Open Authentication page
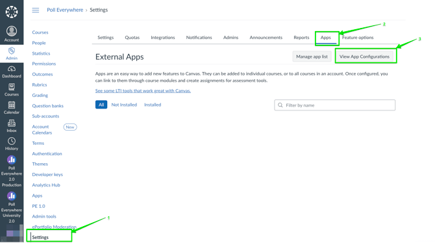435x243 pixels. (x=47, y=154)
